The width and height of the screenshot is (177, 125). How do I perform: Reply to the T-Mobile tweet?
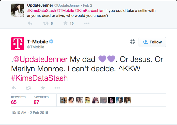pyautogui.click(x=14, y=88)
